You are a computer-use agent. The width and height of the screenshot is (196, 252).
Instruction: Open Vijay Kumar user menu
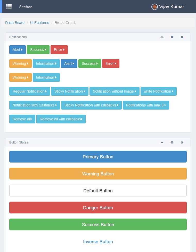(x=172, y=7)
